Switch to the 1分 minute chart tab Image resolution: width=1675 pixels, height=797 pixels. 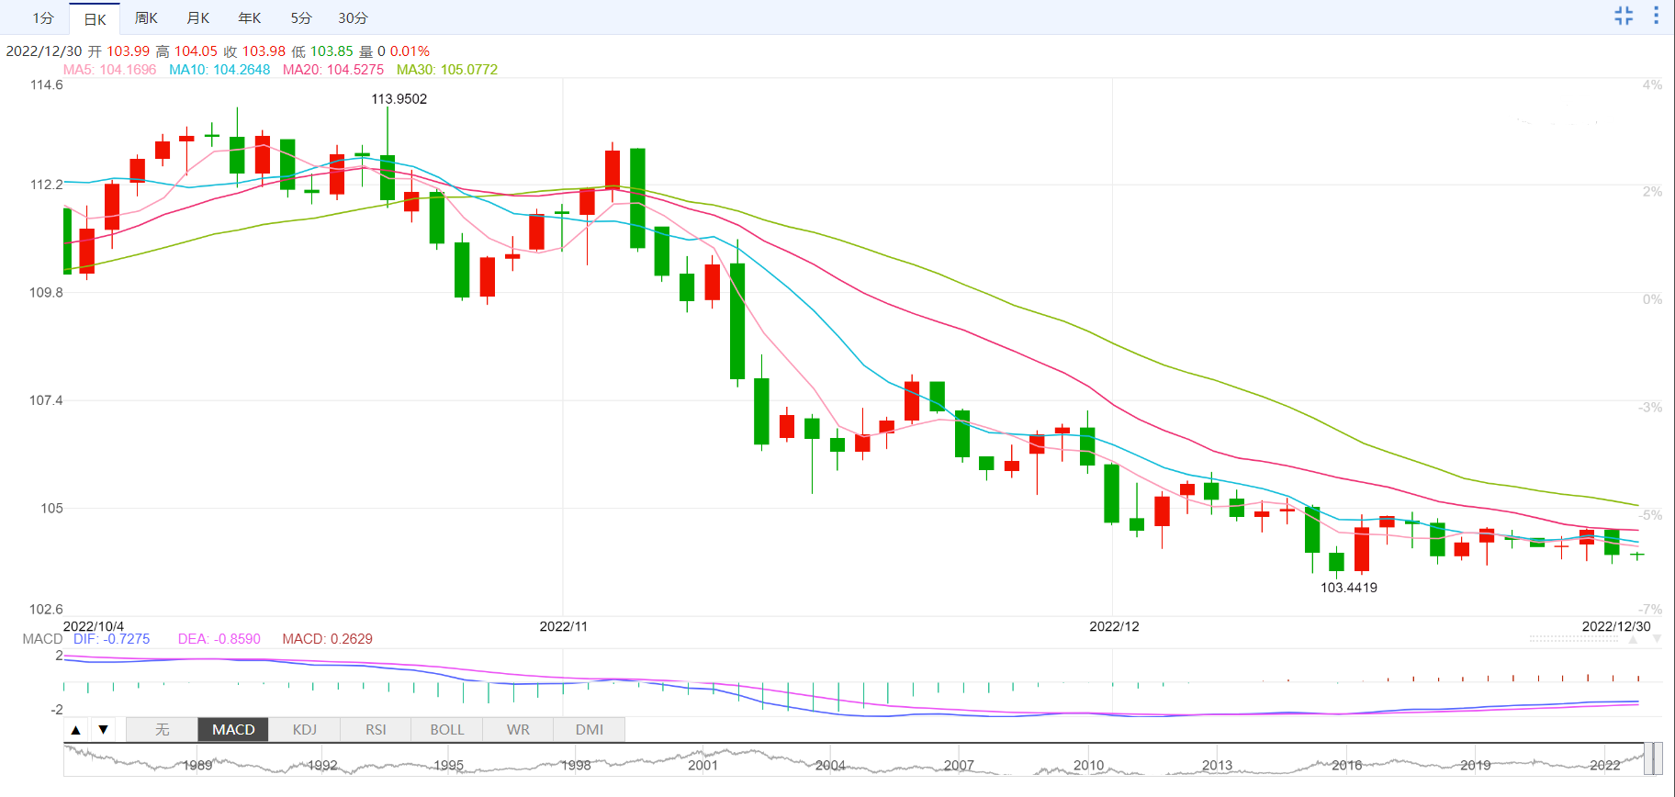[43, 18]
